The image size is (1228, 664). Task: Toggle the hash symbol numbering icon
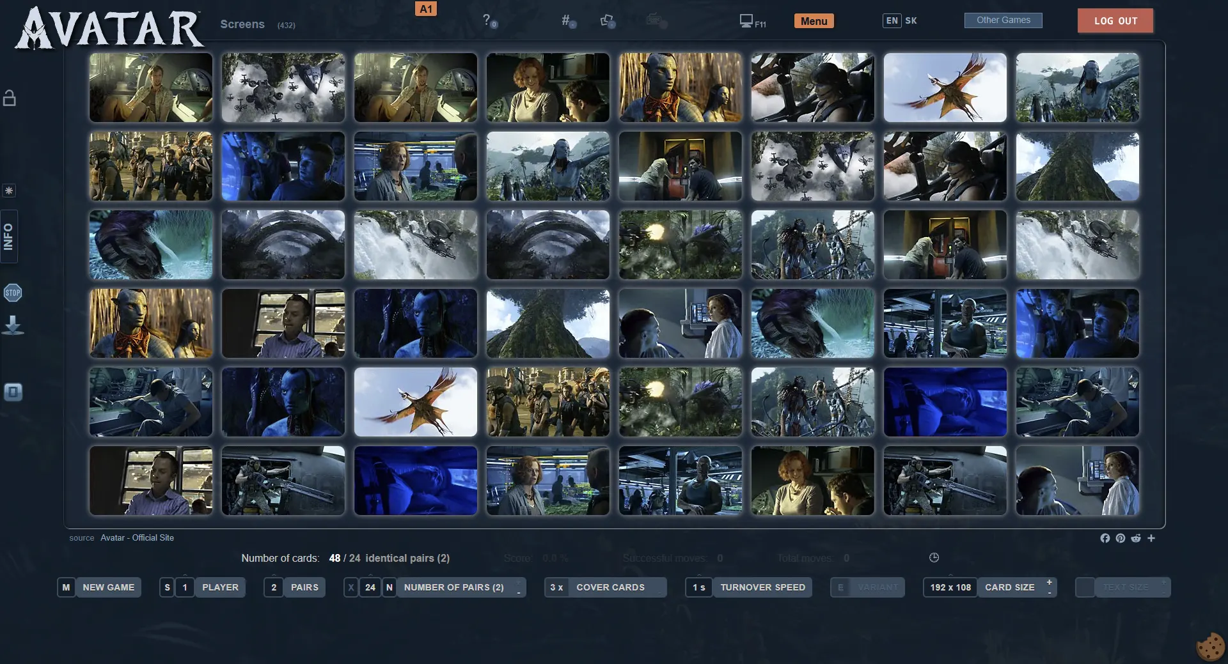(x=566, y=20)
